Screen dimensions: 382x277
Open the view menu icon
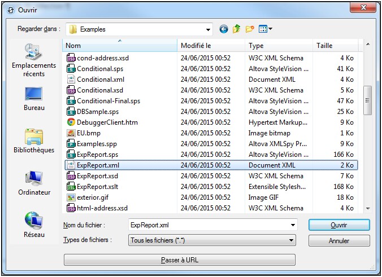265,29
